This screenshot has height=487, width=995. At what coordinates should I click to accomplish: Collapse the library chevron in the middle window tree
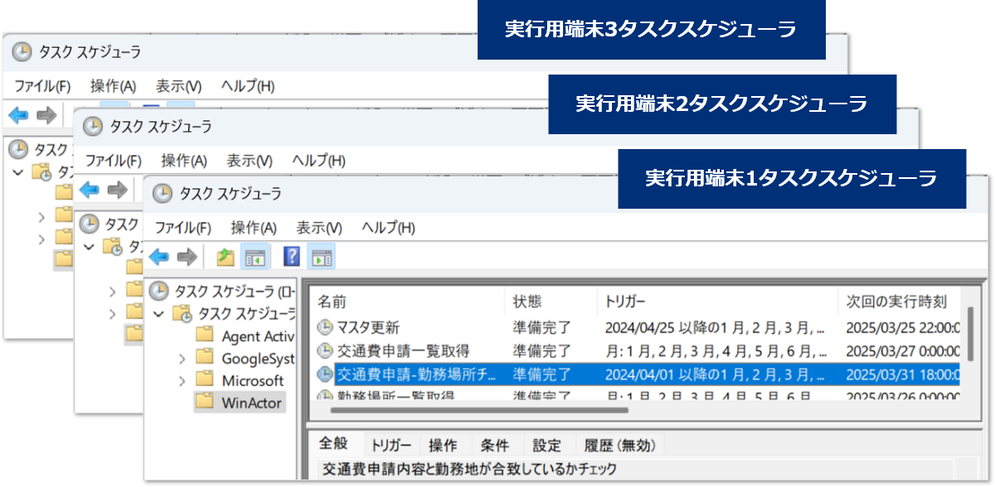[89, 246]
